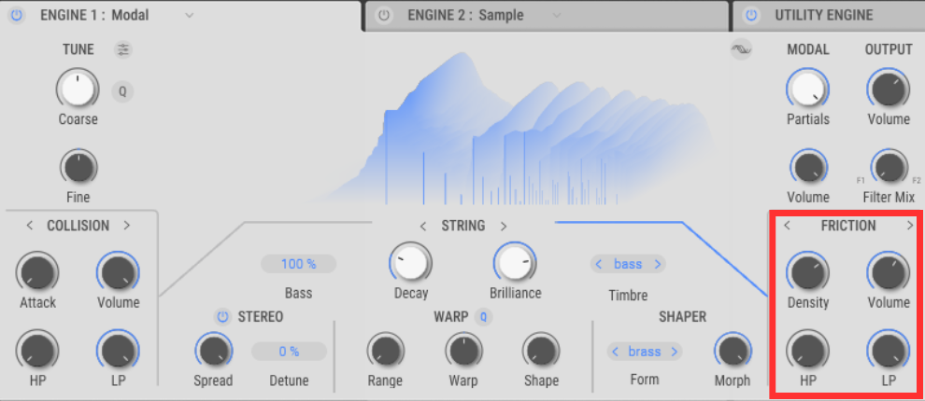Click the waveform view icon above display

[741, 49]
